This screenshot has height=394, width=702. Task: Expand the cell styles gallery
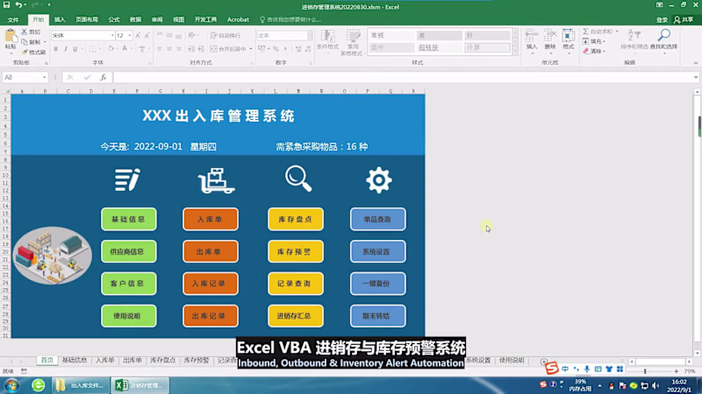click(515, 52)
